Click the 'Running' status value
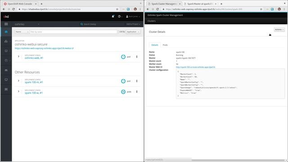 click(x=180, y=55)
